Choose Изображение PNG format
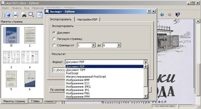Screen dimensions: 201x109 click(104, 93)
